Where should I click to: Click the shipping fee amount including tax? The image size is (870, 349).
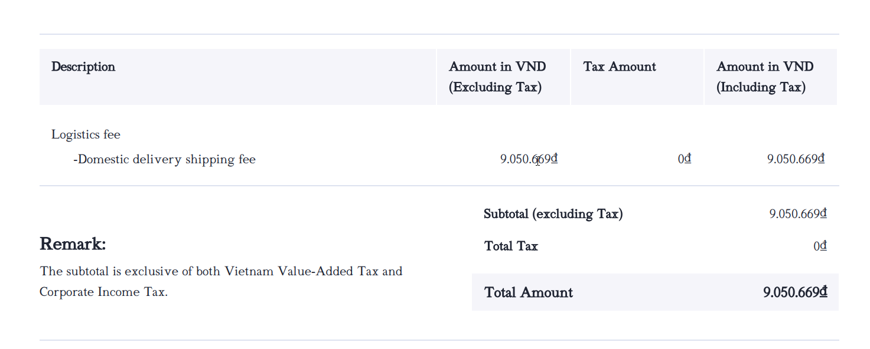(796, 159)
